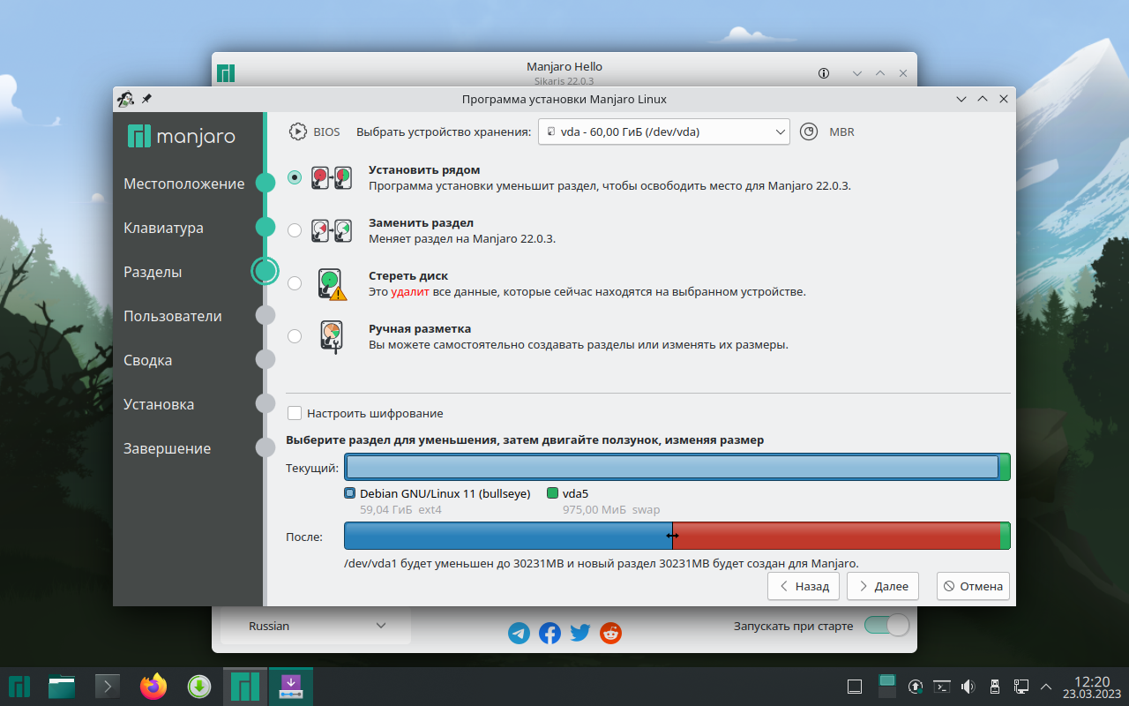Screen dimensions: 1129x706
Task: Minimize the installer window
Action: click(961, 99)
